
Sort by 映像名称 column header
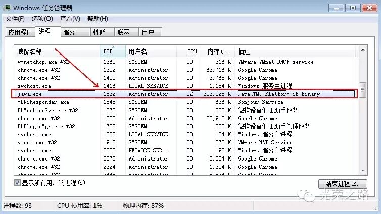tap(57, 51)
